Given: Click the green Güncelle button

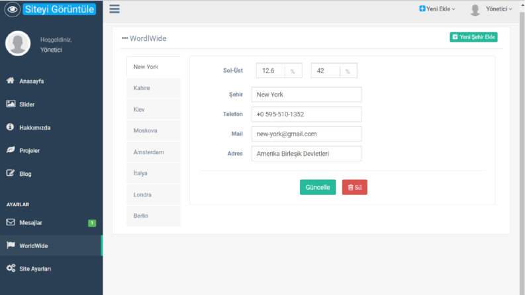Looking at the screenshot, I should [x=318, y=187].
